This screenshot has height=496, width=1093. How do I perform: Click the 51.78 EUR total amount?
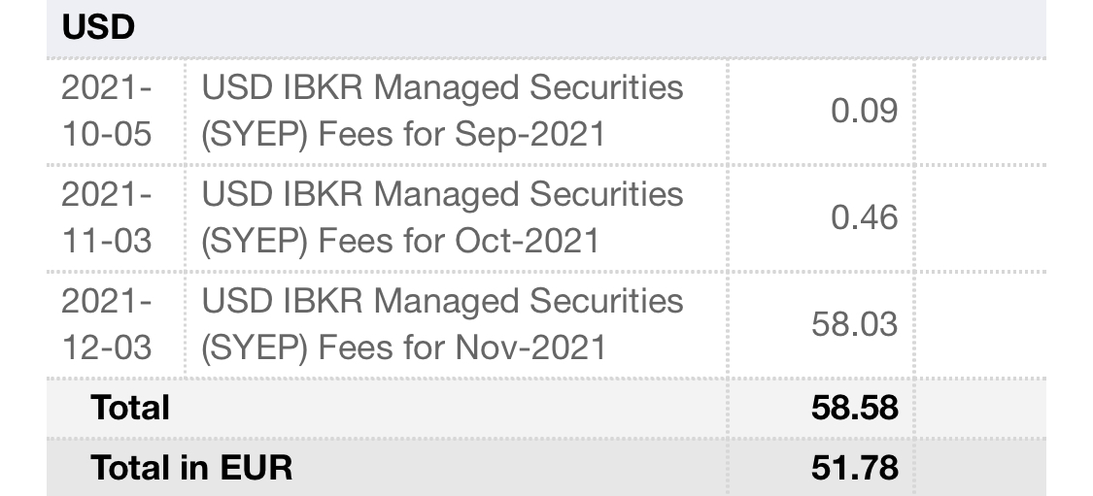(854, 468)
